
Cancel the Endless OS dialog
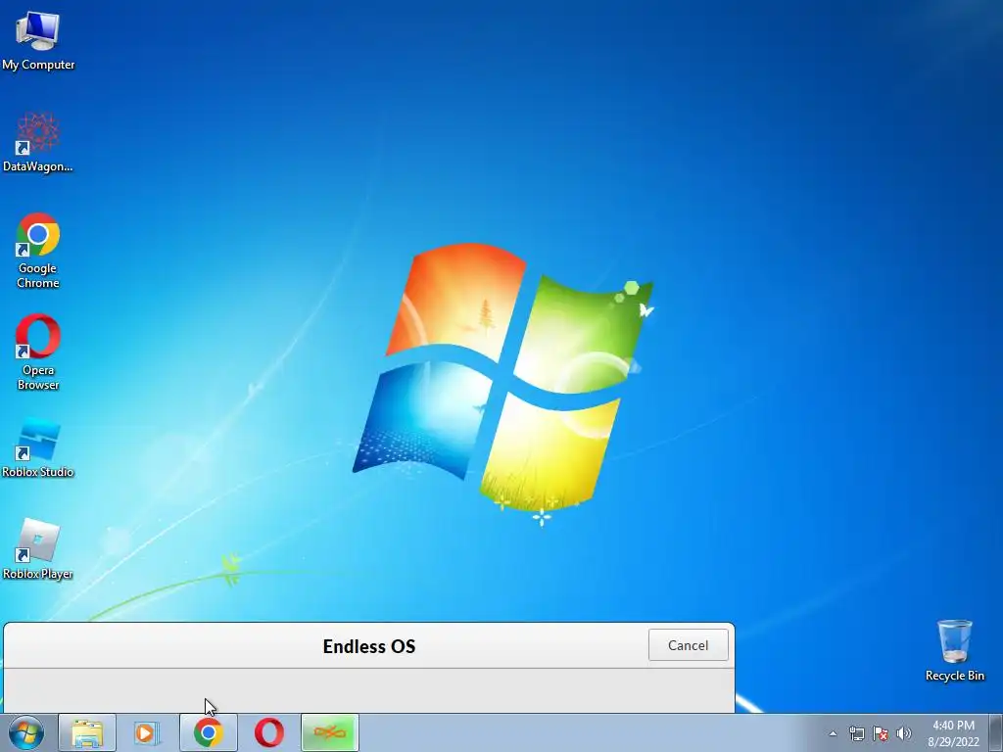[x=688, y=645]
